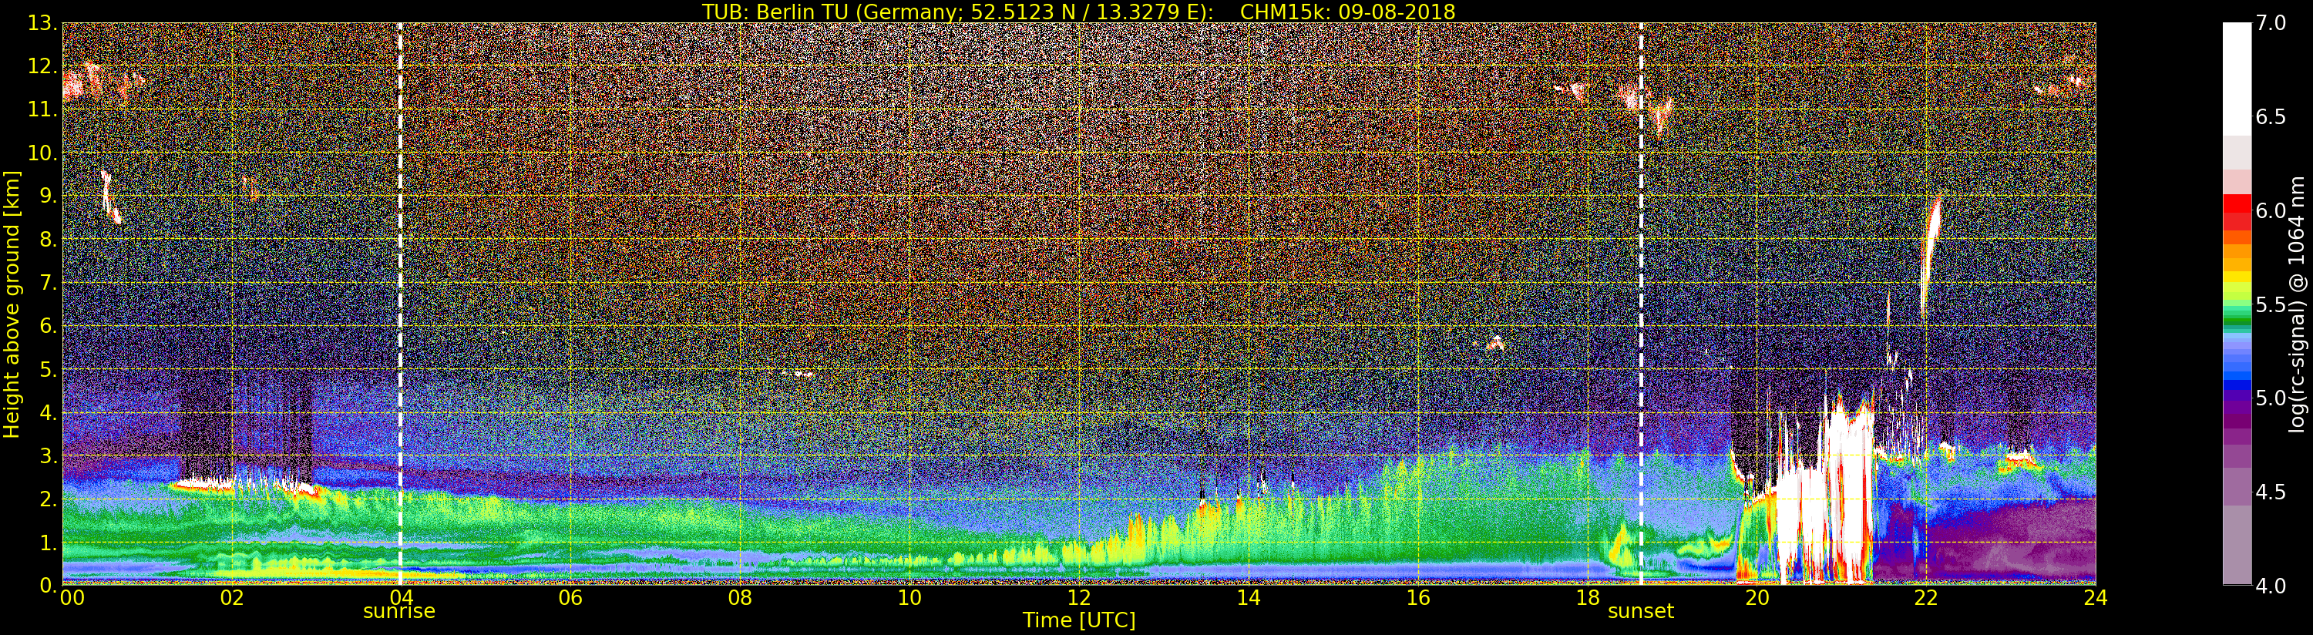Click the time axis tick '04'
Image resolution: width=2313 pixels, height=635 pixels.
point(401,597)
